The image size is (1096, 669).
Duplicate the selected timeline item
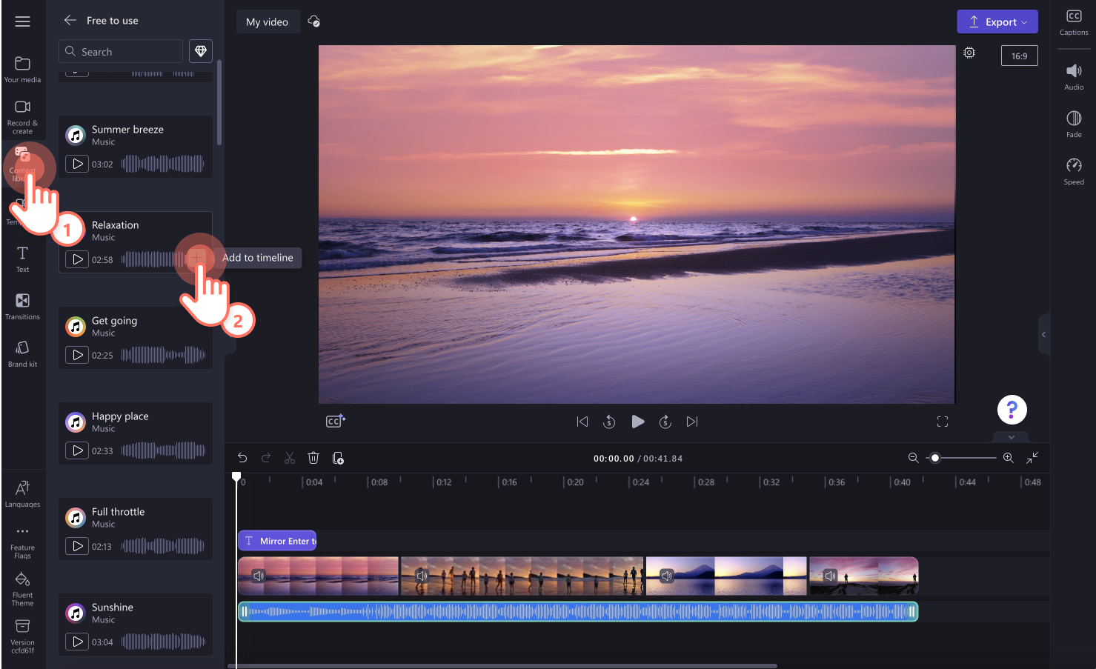(x=338, y=458)
